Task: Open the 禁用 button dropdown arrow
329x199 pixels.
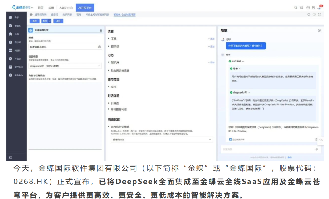Action: coord(50,21)
